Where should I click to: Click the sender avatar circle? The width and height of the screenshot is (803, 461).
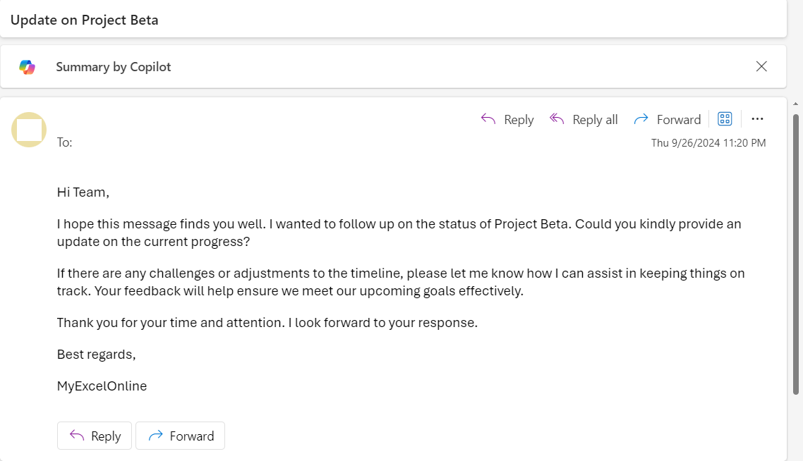pos(29,130)
